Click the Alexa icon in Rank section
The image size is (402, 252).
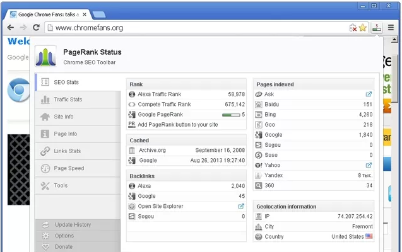(x=132, y=94)
